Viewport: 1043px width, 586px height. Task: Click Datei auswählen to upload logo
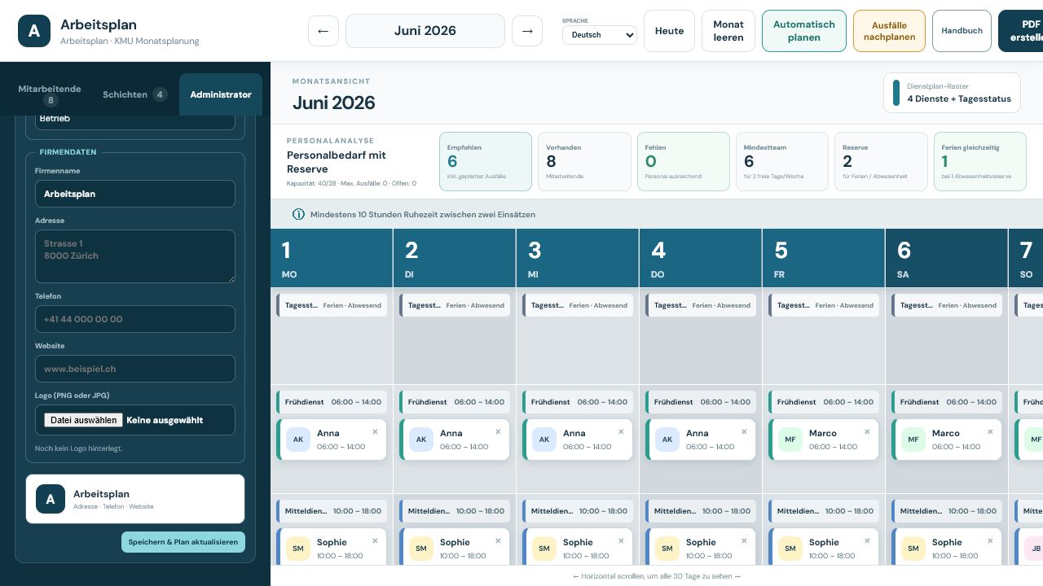click(84, 420)
